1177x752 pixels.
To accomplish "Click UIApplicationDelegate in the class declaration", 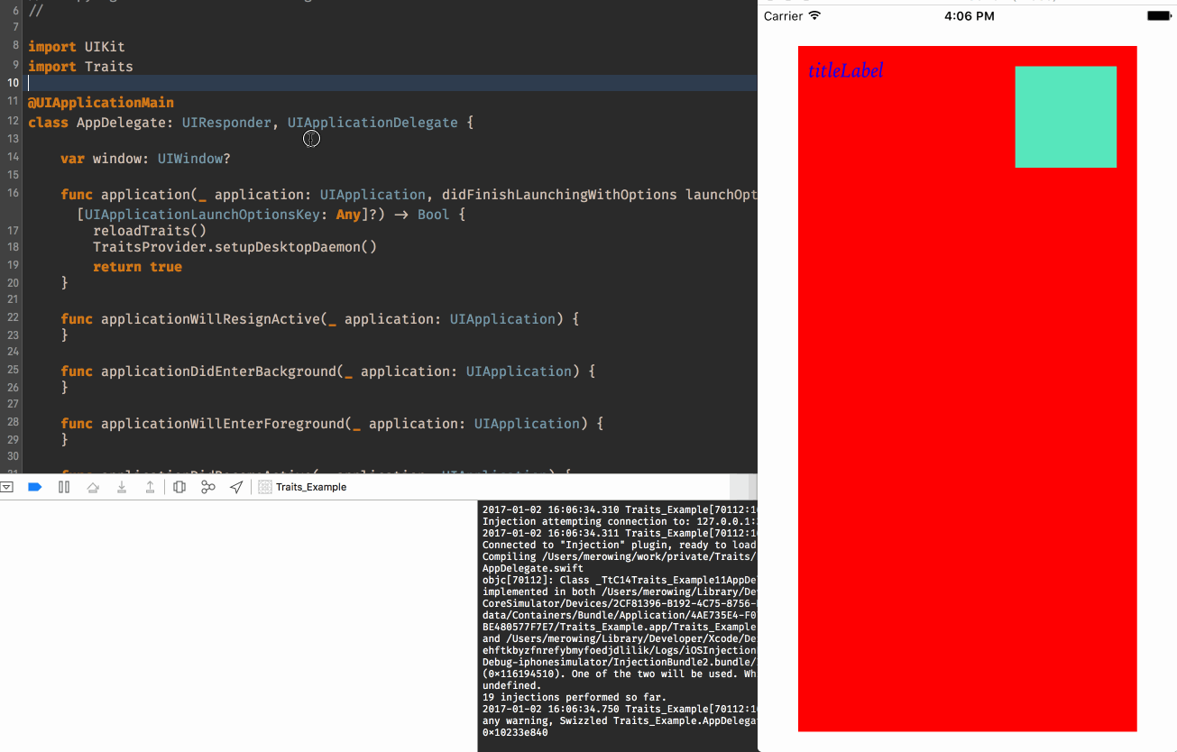I will (x=372, y=123).
